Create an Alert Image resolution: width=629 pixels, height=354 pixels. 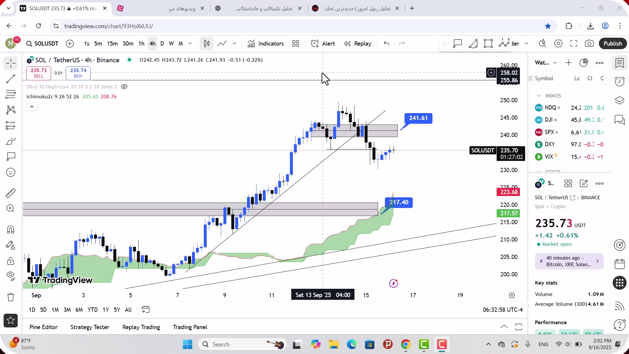[323, 44]
